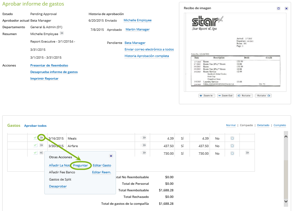Open the receipt document icon on 730.00 row

tap(232, 153)
